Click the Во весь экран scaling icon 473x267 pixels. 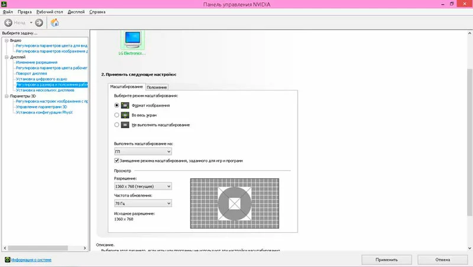coord(125,115)
